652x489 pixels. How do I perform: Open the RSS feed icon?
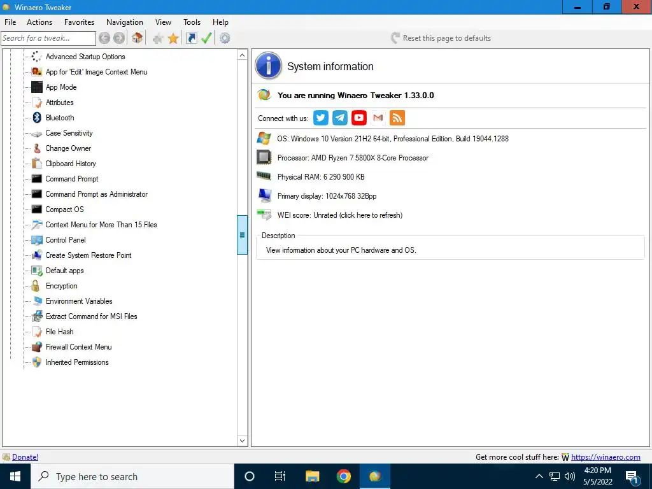point(397,118)
